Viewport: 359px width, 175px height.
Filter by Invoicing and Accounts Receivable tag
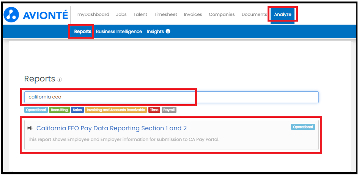pos(116,110)
